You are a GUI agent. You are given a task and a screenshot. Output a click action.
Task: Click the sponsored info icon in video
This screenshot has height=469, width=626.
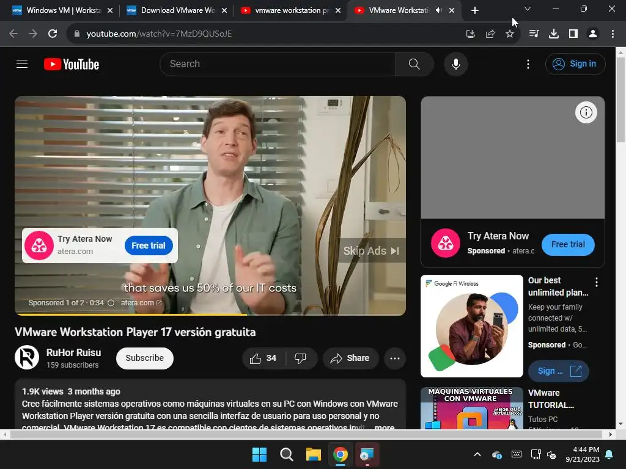(111, 303)
